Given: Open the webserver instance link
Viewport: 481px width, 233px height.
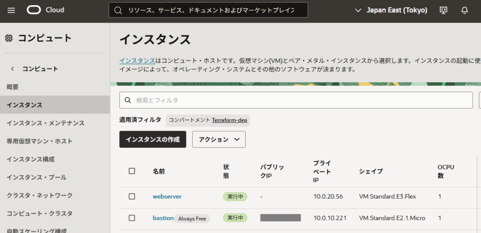Looking at the screenshot, I should click(167, 196).
